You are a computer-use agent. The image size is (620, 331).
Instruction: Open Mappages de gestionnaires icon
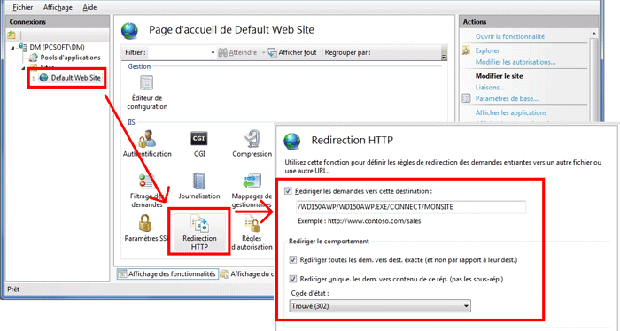click(x=252, y=191)
